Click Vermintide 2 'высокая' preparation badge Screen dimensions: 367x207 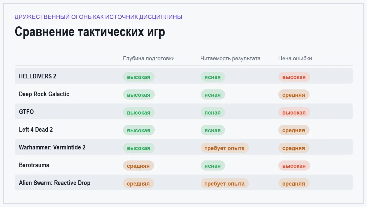click(139, 148)
